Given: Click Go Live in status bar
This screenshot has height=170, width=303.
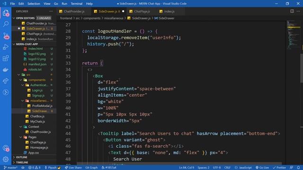Looking at the screenshot, I should pos(262,168).
